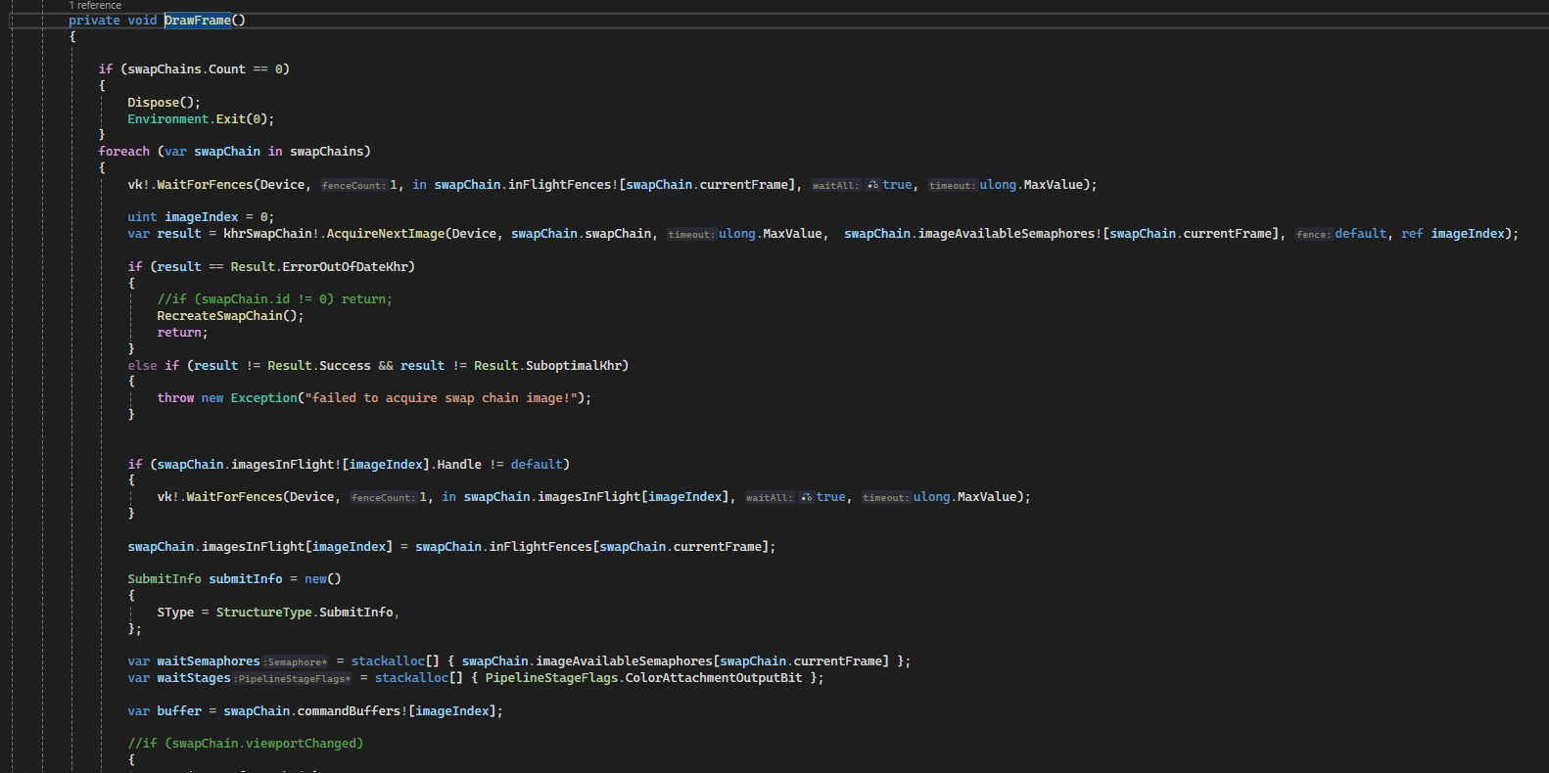
Task: Open the '1 reference' CodeLens above DrawFrame
Action: pyautogui.click(x=95, y=5)
